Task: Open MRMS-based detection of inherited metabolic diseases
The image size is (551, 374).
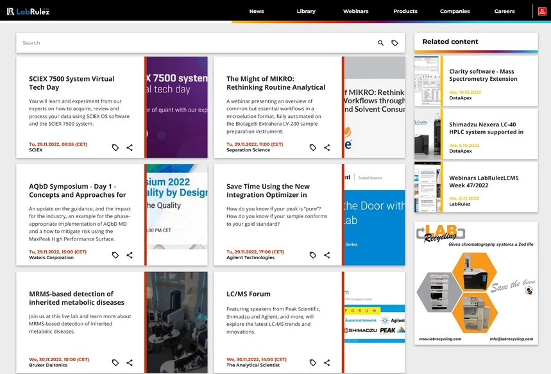Action: [x=76, y=298]
